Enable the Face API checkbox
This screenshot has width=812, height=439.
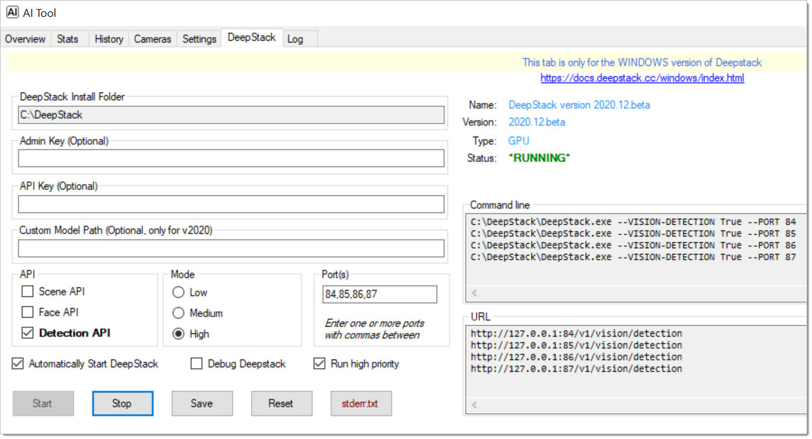(x=27, y=312)
